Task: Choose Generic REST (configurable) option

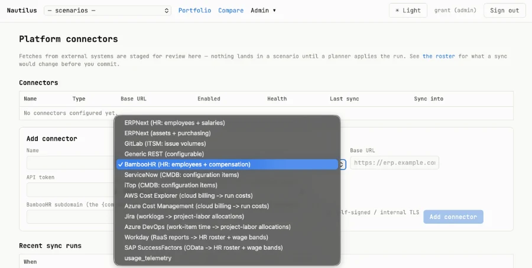Action: [x=227, y=154]
